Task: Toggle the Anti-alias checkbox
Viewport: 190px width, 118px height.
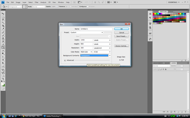Action: point(71,7)
